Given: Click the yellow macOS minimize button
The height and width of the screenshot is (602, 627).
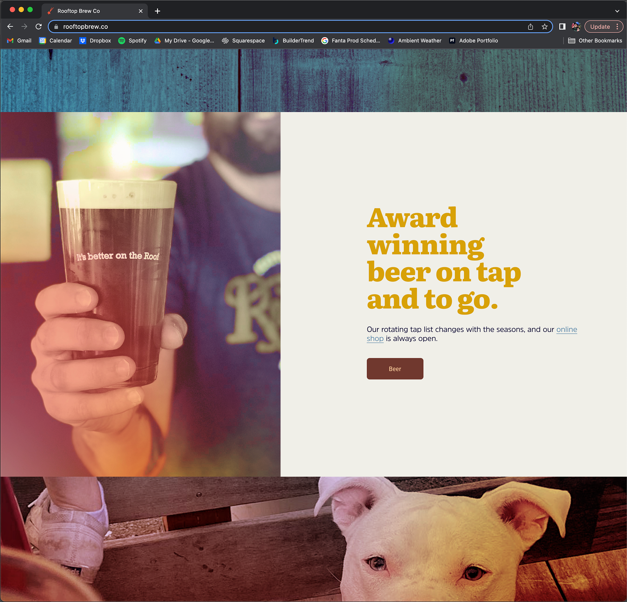Looking at the screenshot, I should point(21,10).
